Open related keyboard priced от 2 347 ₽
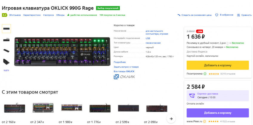Screen dimensions: 253x125 [x=43, y=107]
